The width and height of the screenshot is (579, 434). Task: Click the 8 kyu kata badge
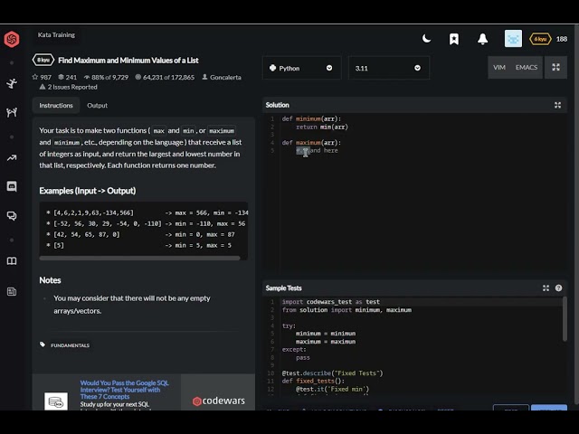click(x=43, y=61)
